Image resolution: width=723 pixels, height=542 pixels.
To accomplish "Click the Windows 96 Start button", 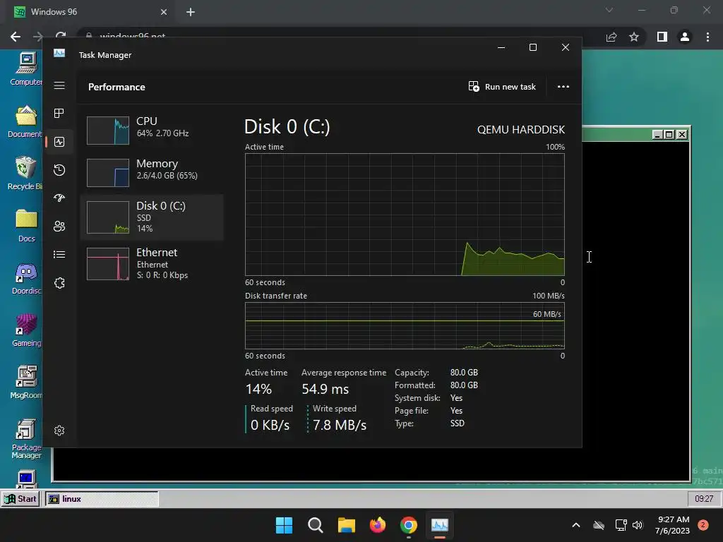I will [x=20, y=499].
